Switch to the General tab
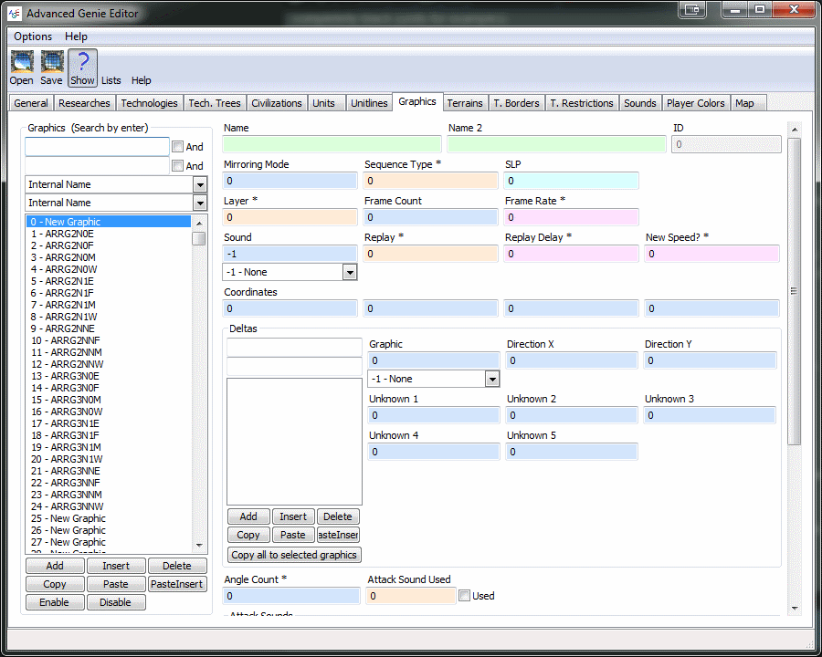This screenshot has width=822, height=657. (x=31, y=103)
